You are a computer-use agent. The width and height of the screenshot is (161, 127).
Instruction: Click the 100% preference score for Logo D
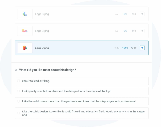coord(125,48)
